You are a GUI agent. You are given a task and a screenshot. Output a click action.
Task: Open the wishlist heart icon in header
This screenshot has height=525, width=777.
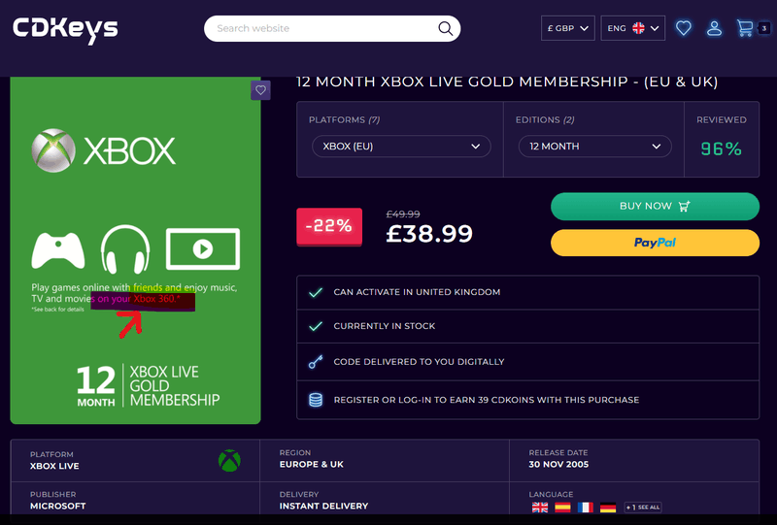click(684, 28)
